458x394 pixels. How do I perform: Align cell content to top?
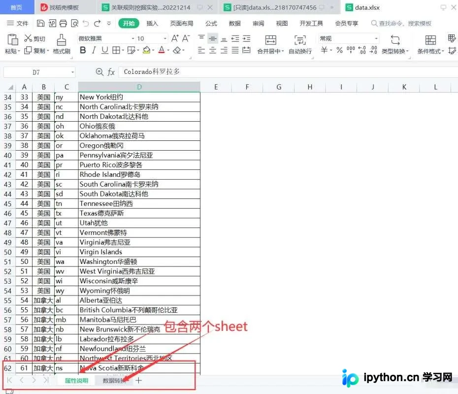pos(201,38)
